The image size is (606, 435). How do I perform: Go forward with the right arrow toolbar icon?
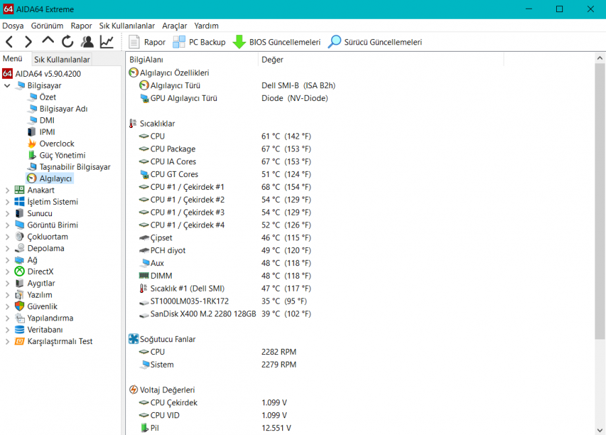(28, 41)
